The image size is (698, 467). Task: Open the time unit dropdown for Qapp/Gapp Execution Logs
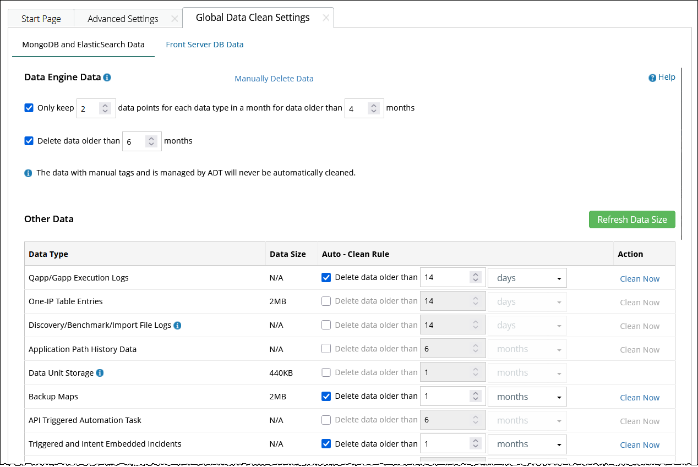(x=527, y=278)
